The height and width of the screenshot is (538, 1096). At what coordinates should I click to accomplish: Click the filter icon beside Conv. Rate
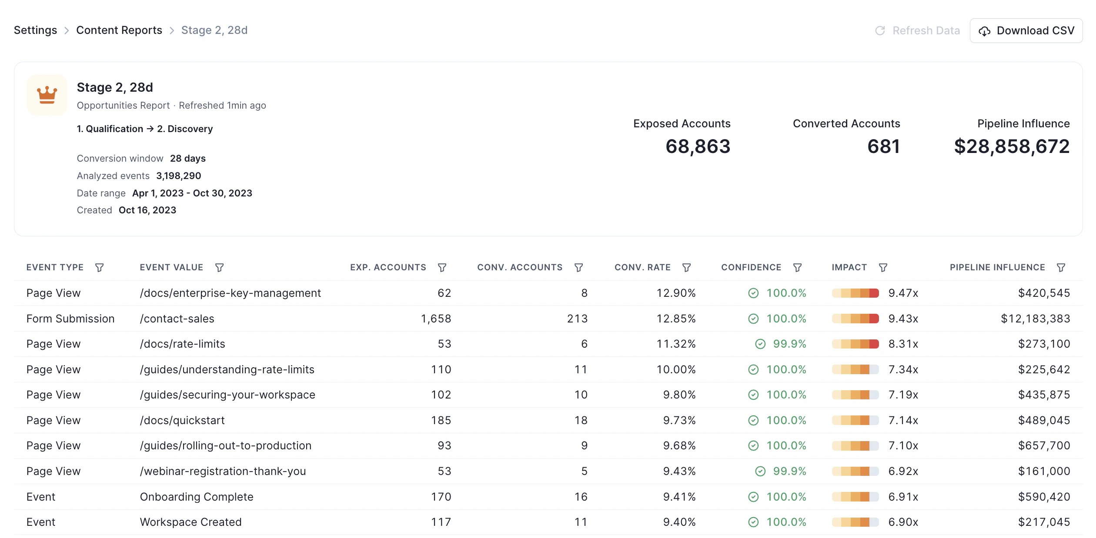(687, 268)
